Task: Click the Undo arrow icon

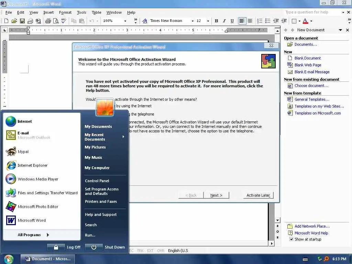Action: point(91,21)
